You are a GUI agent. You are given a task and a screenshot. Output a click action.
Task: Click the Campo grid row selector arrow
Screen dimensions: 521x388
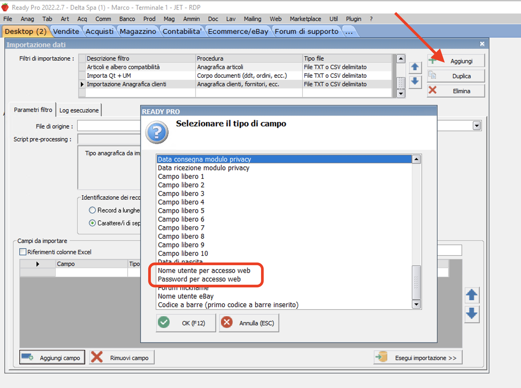coord(38,264)
